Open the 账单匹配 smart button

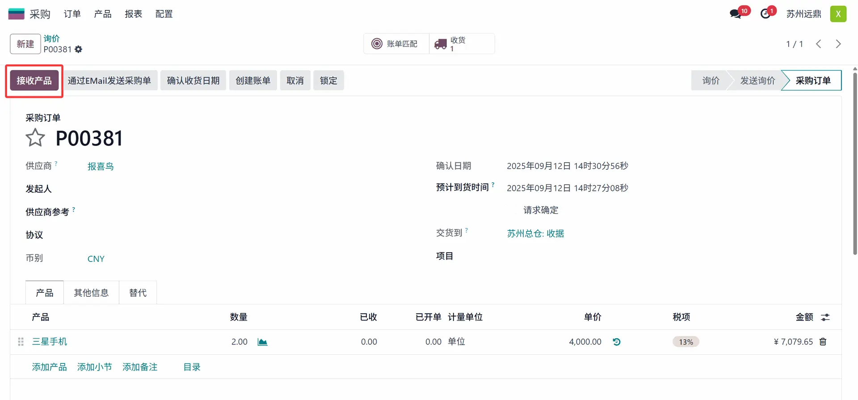396,44
